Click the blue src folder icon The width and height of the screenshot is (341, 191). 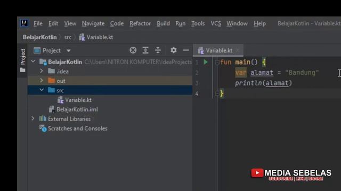(51, 90)
